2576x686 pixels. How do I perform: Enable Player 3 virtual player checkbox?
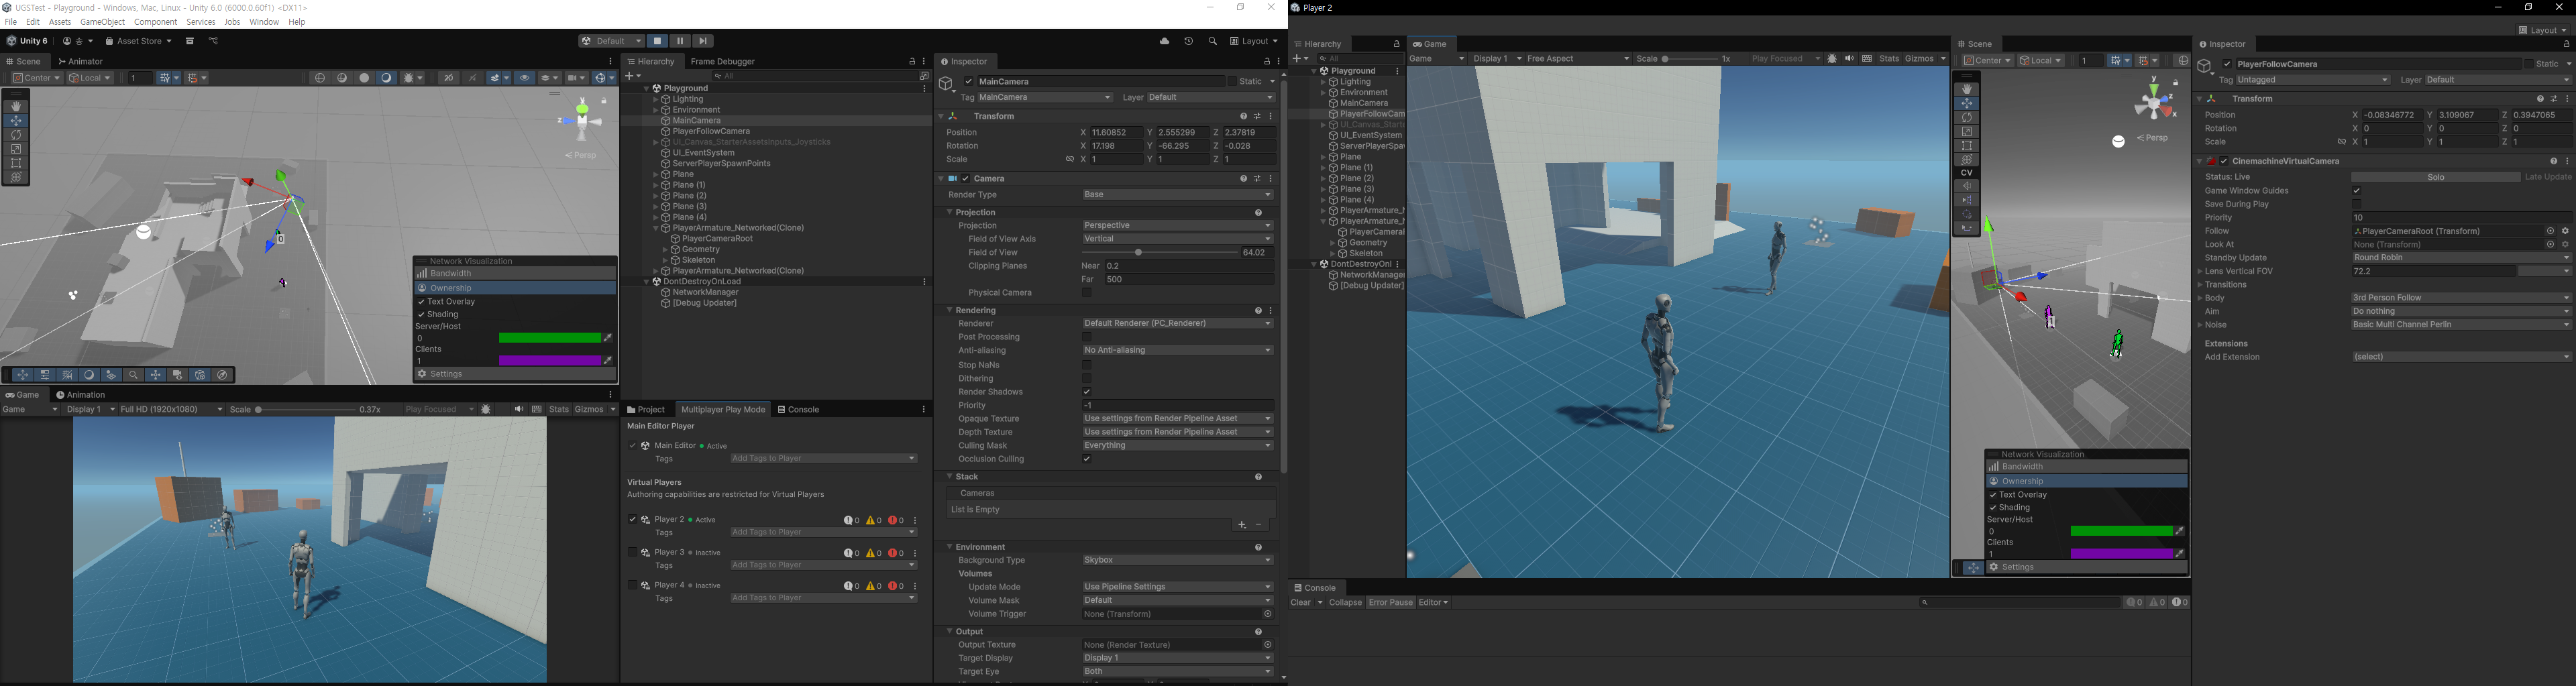632,552
